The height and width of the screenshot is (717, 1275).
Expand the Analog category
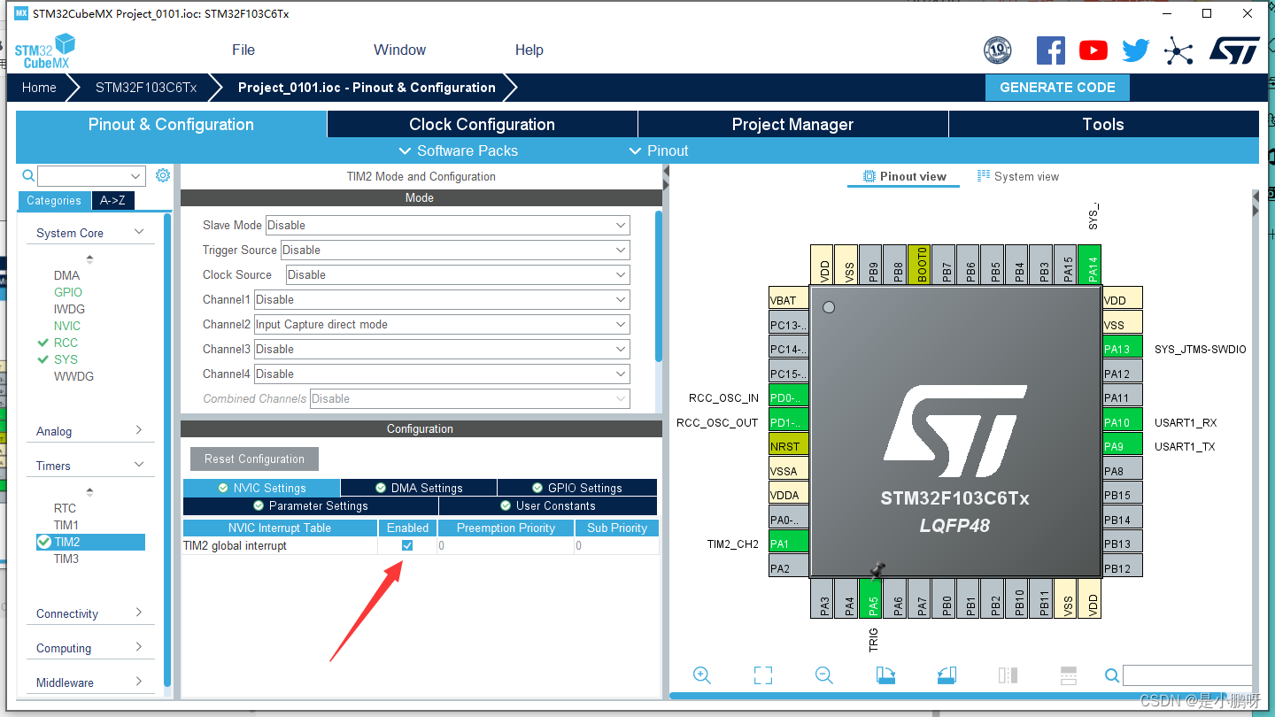(89, 431)
